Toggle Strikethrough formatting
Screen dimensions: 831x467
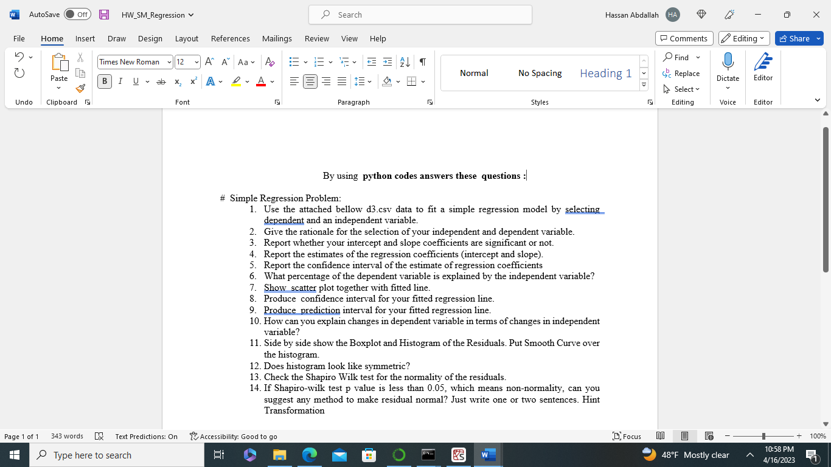(x=161, y=81)
